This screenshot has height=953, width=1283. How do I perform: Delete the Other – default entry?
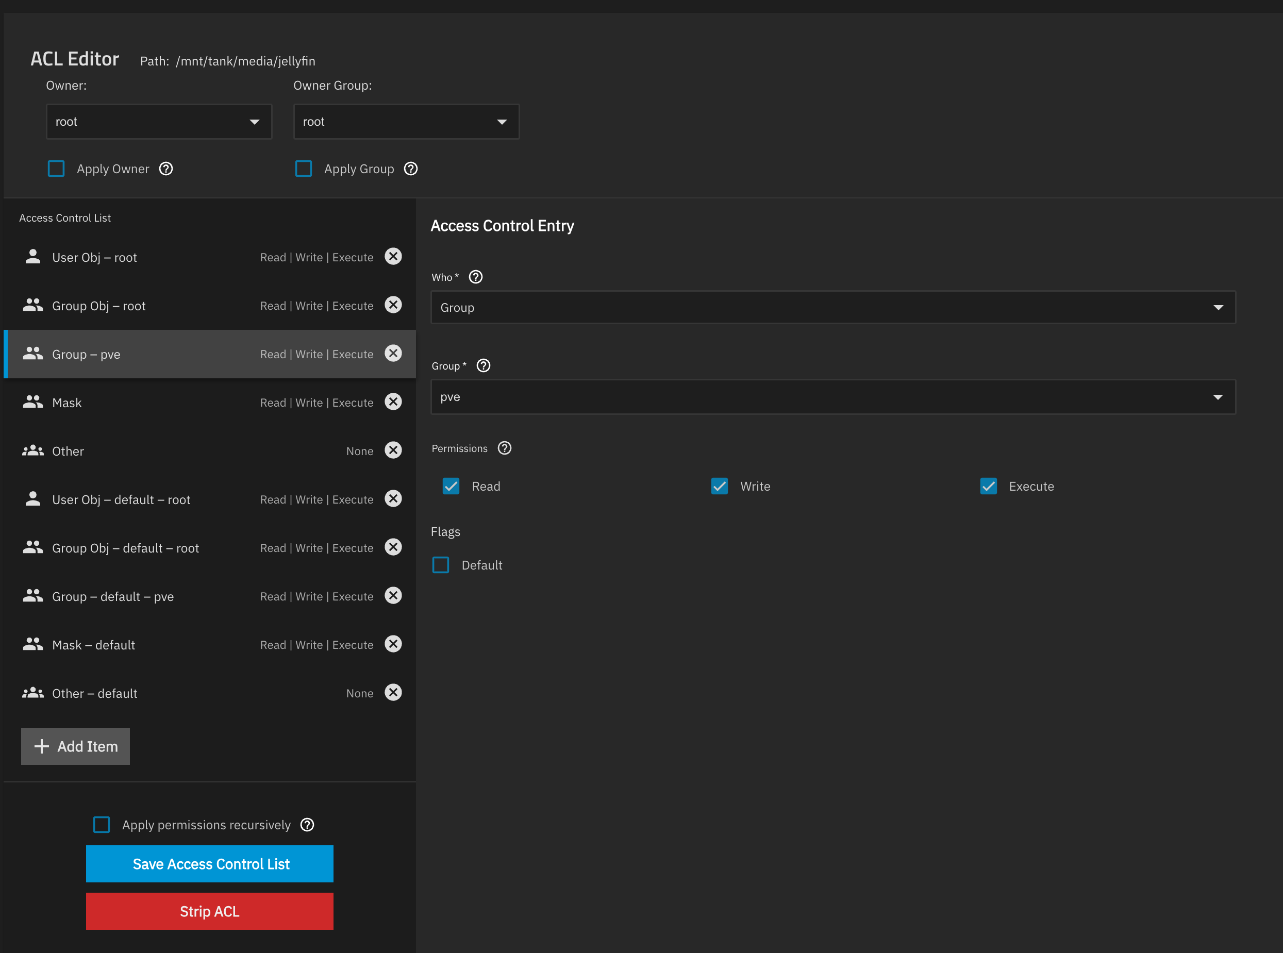pos(393,692)
